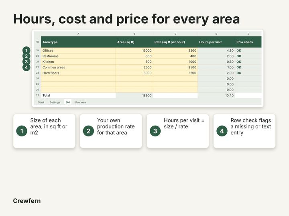Click the Area (sq ft) header cell

coord(134,42)
